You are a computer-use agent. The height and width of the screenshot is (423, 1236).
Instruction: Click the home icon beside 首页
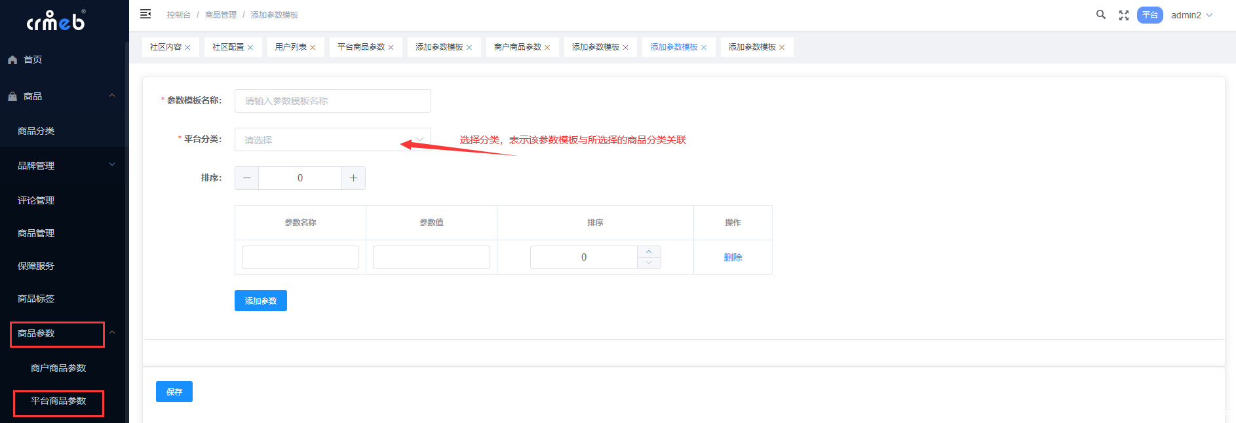[12, 60]
